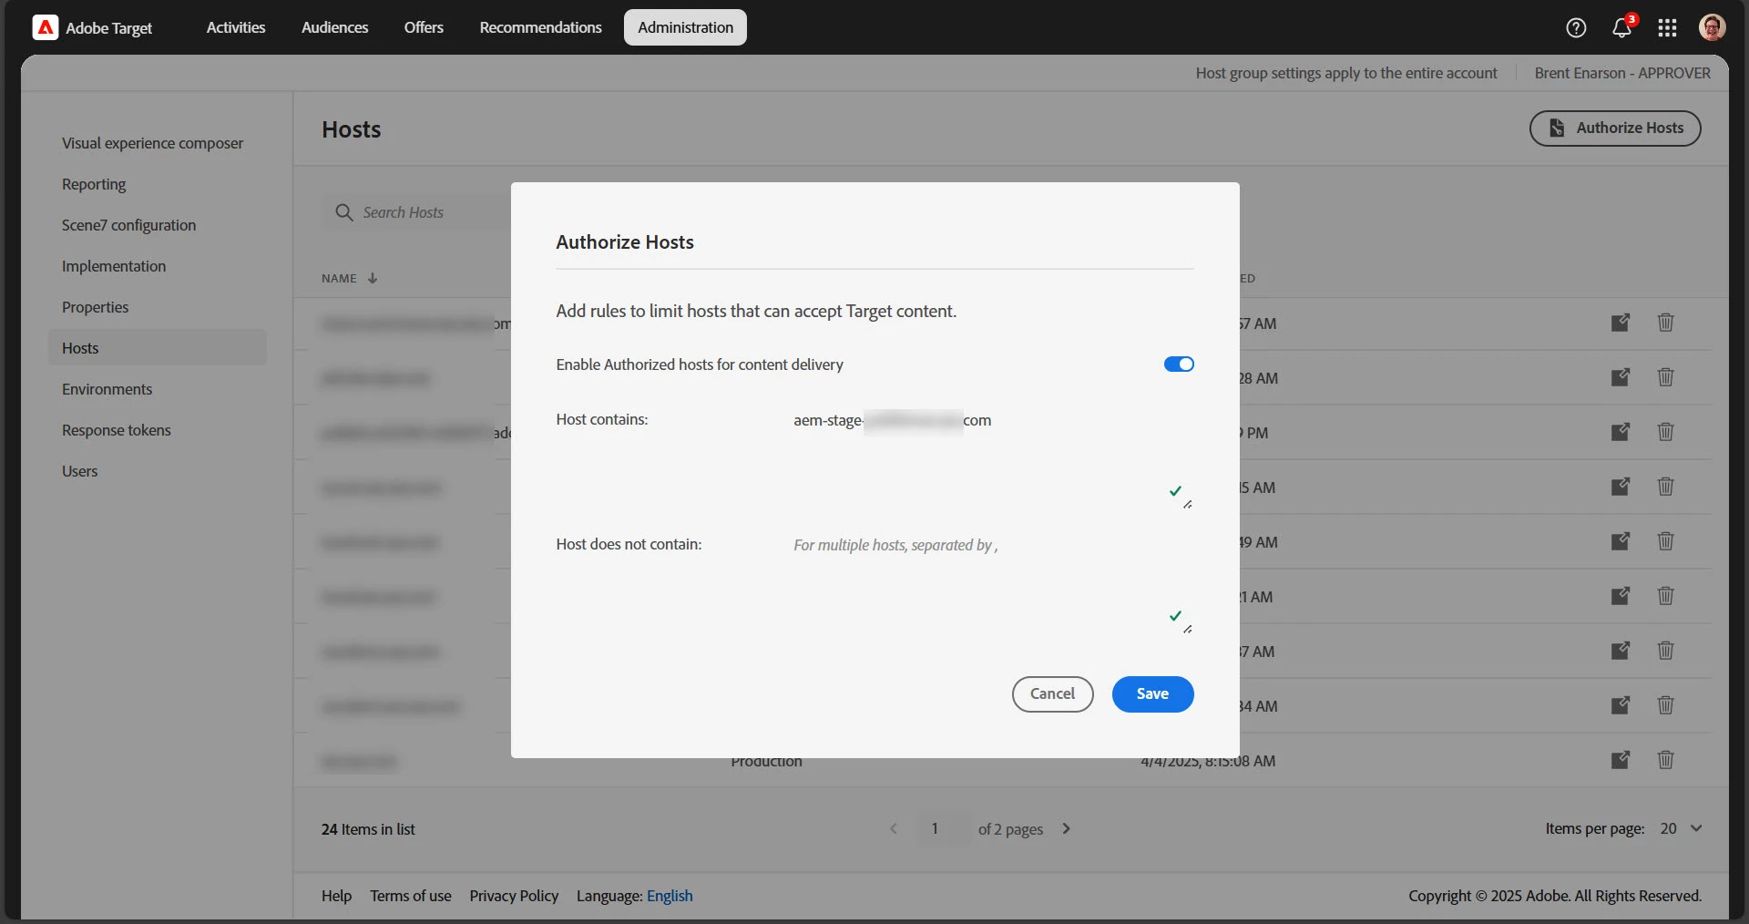Open Visual experience composer settings
This screenshot has height=924, width=1749.
(x=153, y=143)
